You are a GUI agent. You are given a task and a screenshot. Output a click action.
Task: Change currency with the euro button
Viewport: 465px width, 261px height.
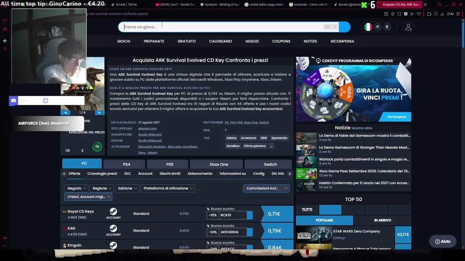[x=387, y=27]
